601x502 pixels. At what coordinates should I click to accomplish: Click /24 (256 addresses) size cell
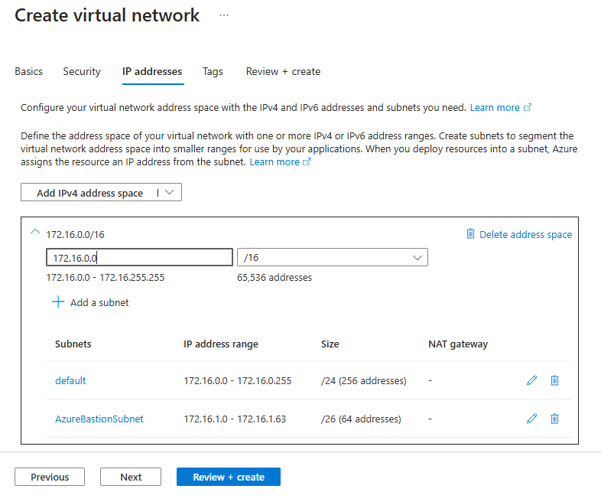364,380
